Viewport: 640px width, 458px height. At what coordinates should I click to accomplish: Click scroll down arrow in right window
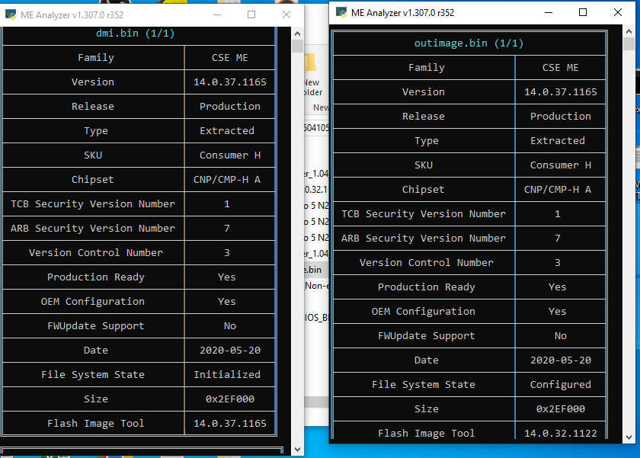pos(629,437)
